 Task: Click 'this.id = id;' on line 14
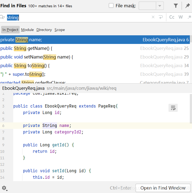click(48, 177)
